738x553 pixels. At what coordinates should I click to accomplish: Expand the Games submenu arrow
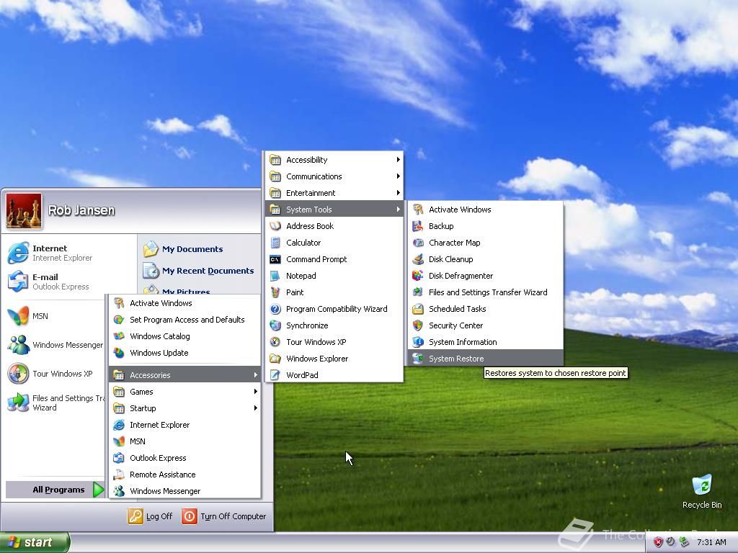[x=256, y=391]
